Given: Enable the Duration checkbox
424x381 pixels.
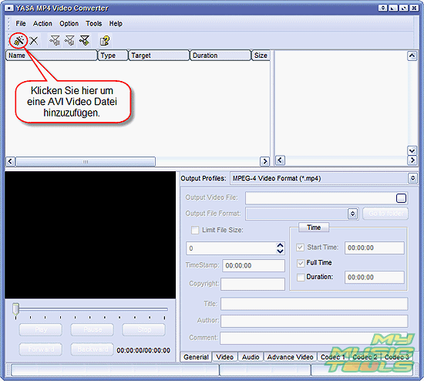Looking at the screenshot, I should point(301,278).
